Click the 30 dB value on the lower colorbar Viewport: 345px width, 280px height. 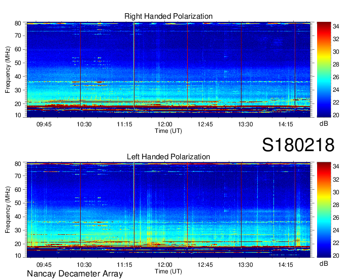coord(336,192)
